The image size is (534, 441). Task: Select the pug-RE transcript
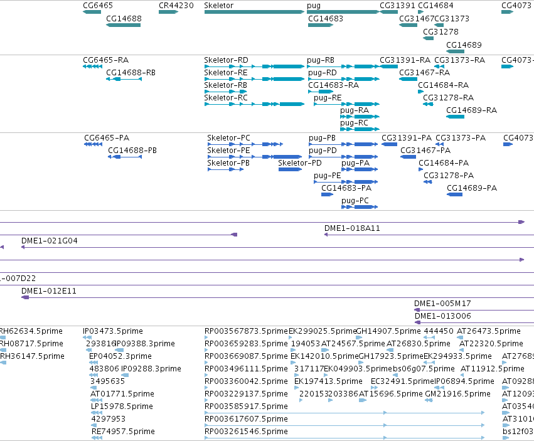tap(346, 104)
